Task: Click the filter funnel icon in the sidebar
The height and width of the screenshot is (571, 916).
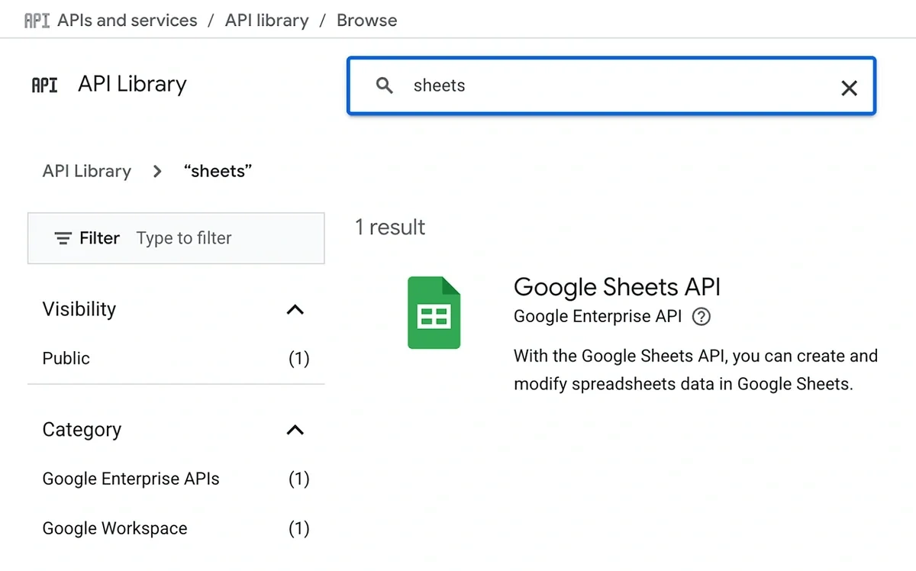Action: pos(62,238)
